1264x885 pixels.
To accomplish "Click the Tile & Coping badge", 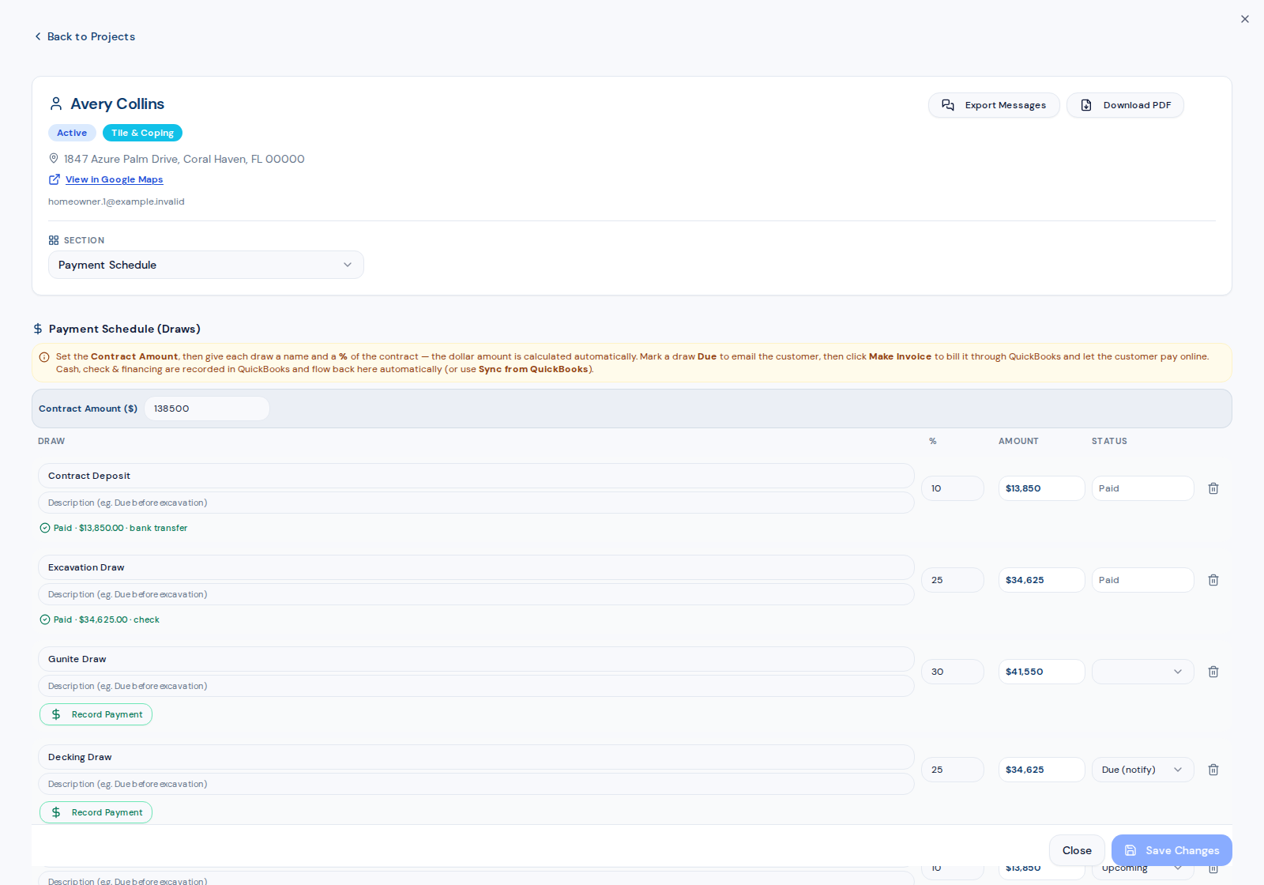I will pos(142,133).
